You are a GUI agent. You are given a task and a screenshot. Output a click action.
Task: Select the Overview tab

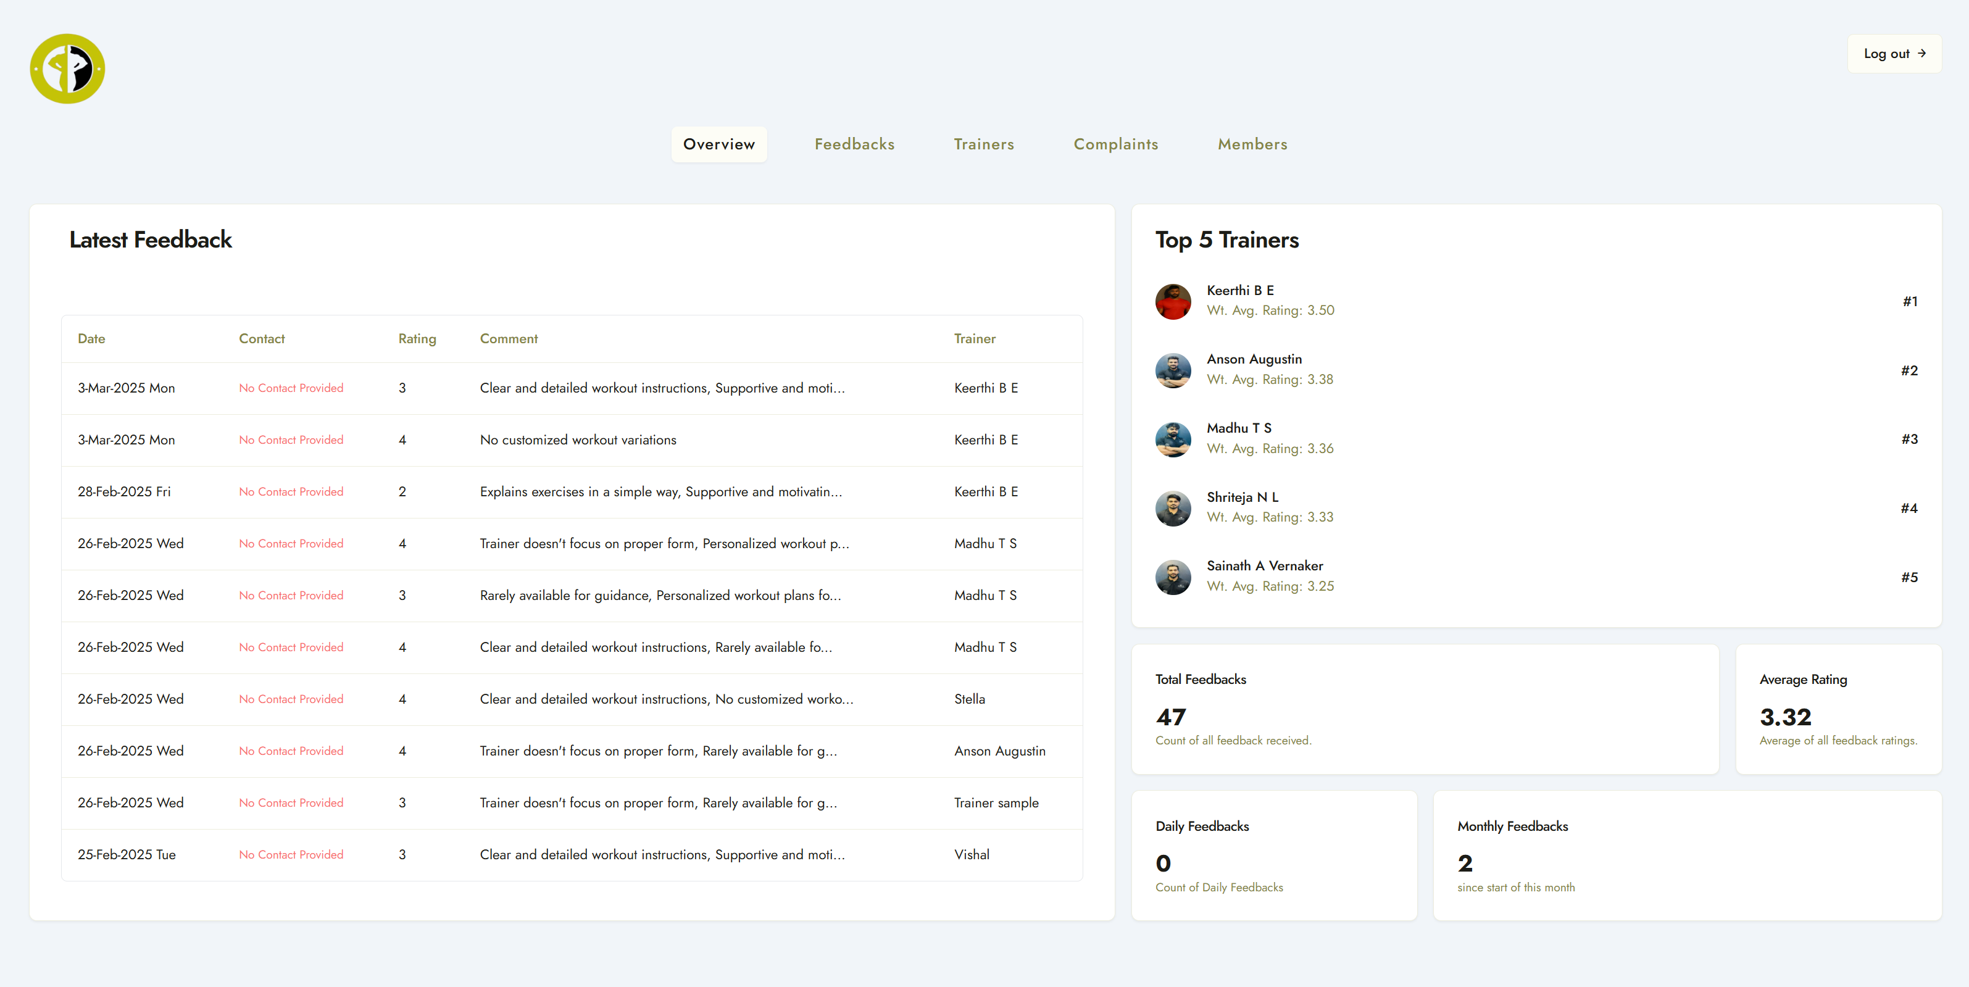point(718,144)
